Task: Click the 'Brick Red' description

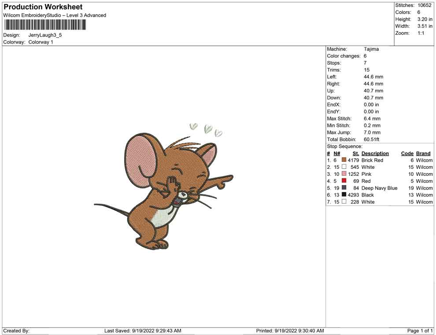Action: [372, 160]
